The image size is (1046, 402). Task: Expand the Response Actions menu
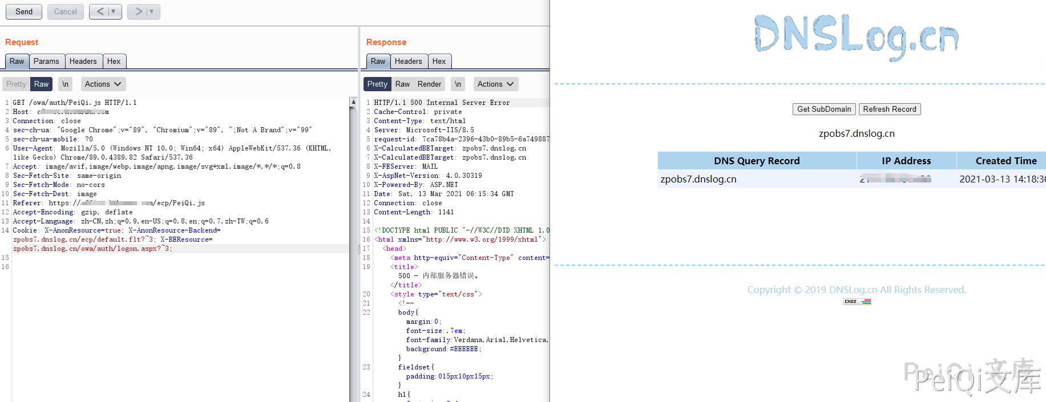(x=495, y=84)
